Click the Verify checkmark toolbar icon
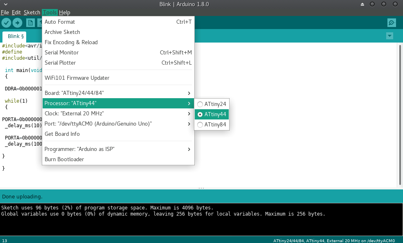The height and width of the screenshot is (243, 403). tap(6, 23)
